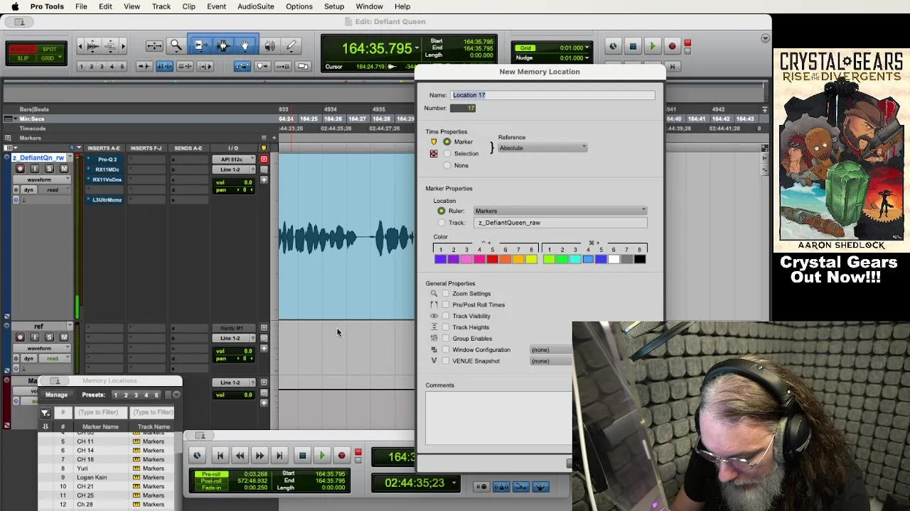Screen dimensions: 910x511
Task: Open the Ruler Markers dropdown
Action: point(560,211)
